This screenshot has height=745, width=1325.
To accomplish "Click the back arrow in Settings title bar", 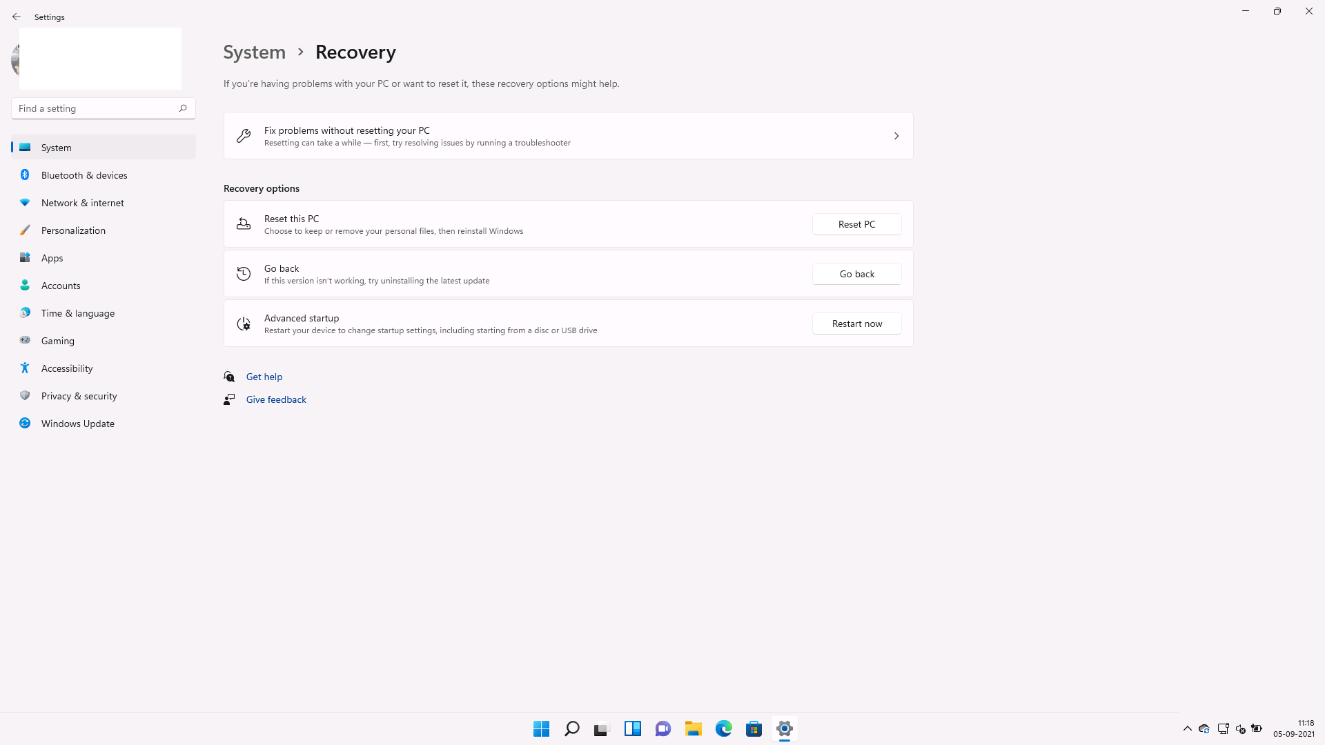I will (x=17, y=17).
